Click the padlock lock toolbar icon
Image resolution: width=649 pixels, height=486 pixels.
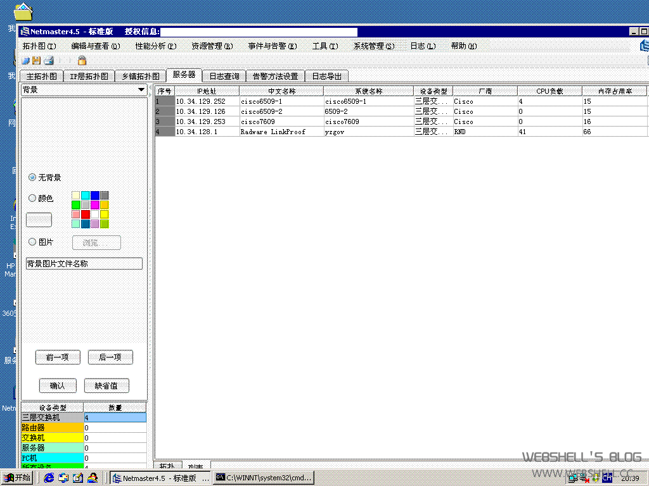click(x=82, y=61)
